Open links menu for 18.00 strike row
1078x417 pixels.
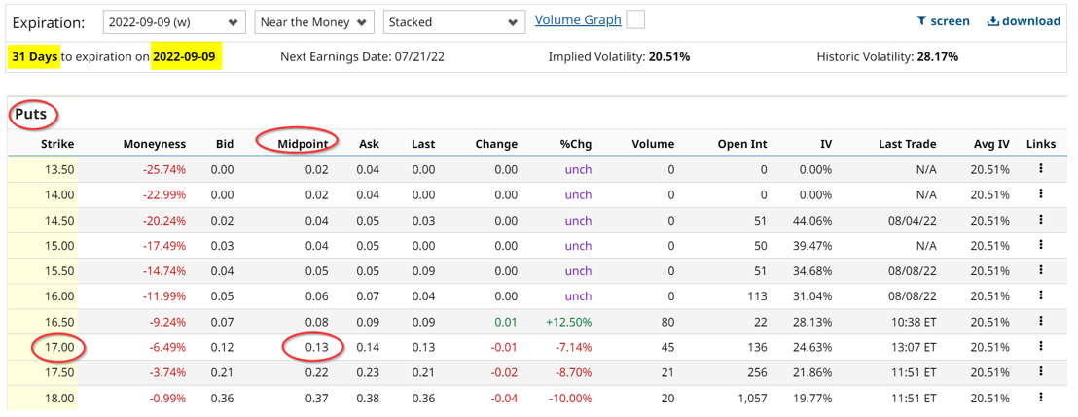(x=1040, y=397)
